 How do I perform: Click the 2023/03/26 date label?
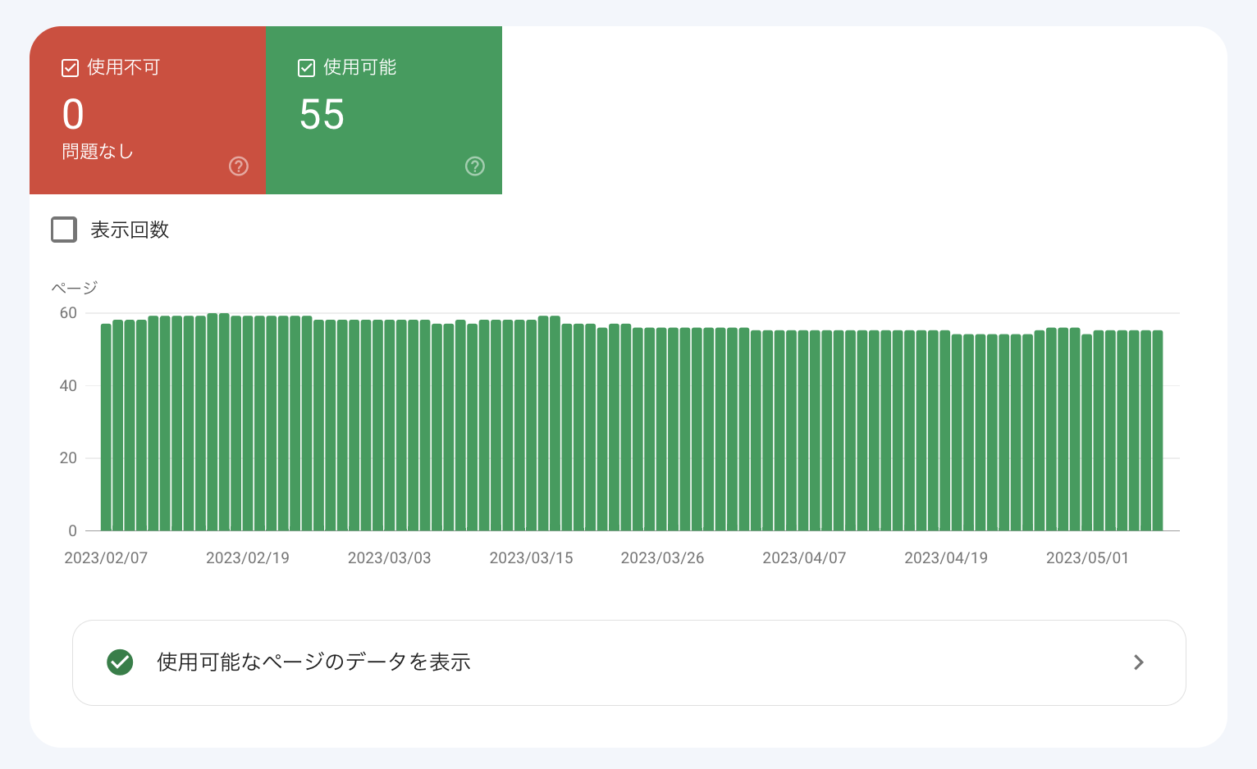tap(663, 557)
